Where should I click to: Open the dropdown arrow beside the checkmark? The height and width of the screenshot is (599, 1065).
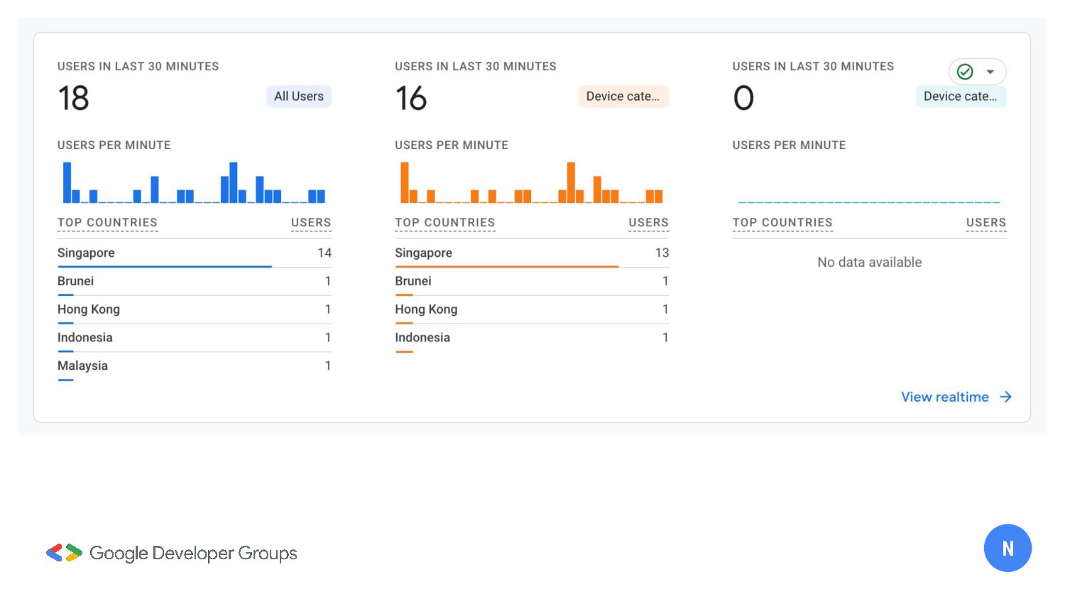(x=990, y=72)
